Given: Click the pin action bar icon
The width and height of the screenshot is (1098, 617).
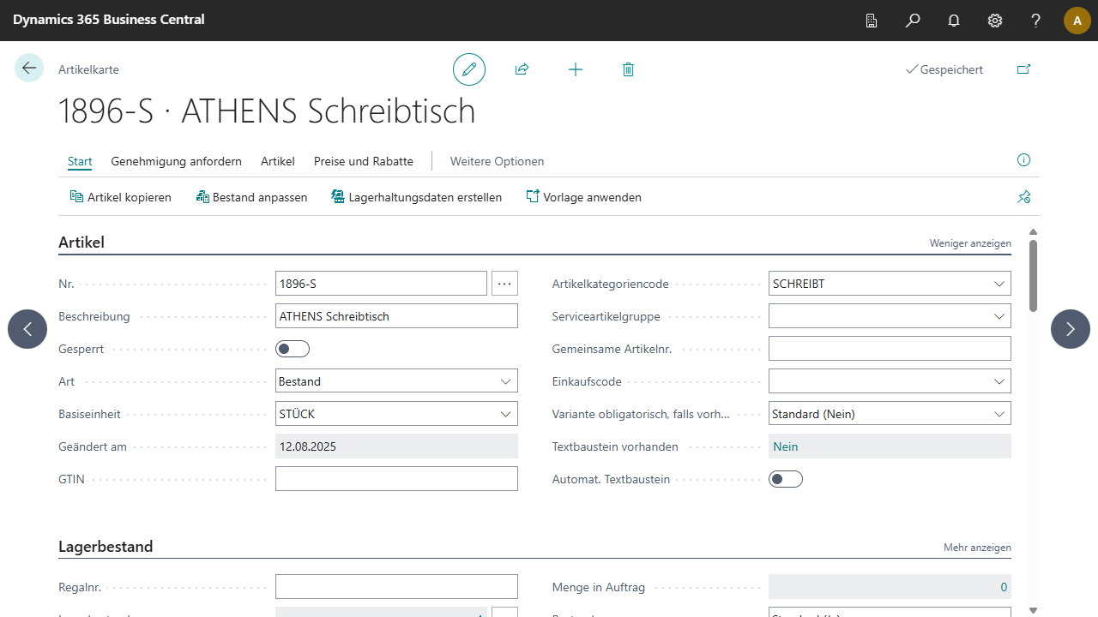Looking at the screenshot, I should [x=1023, y=197].
